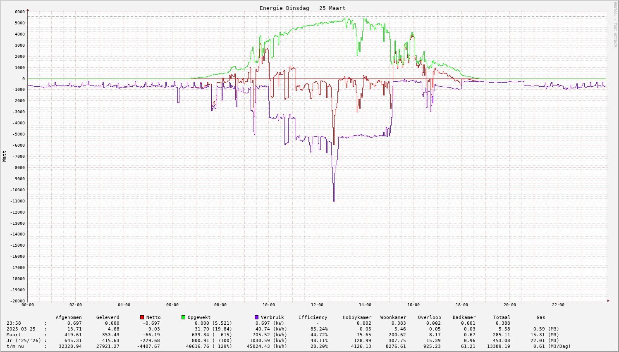Click the t/m nu row label
The width and height of the screenshot is (619, 352).
pyautogui.click(x=15, y=346)
